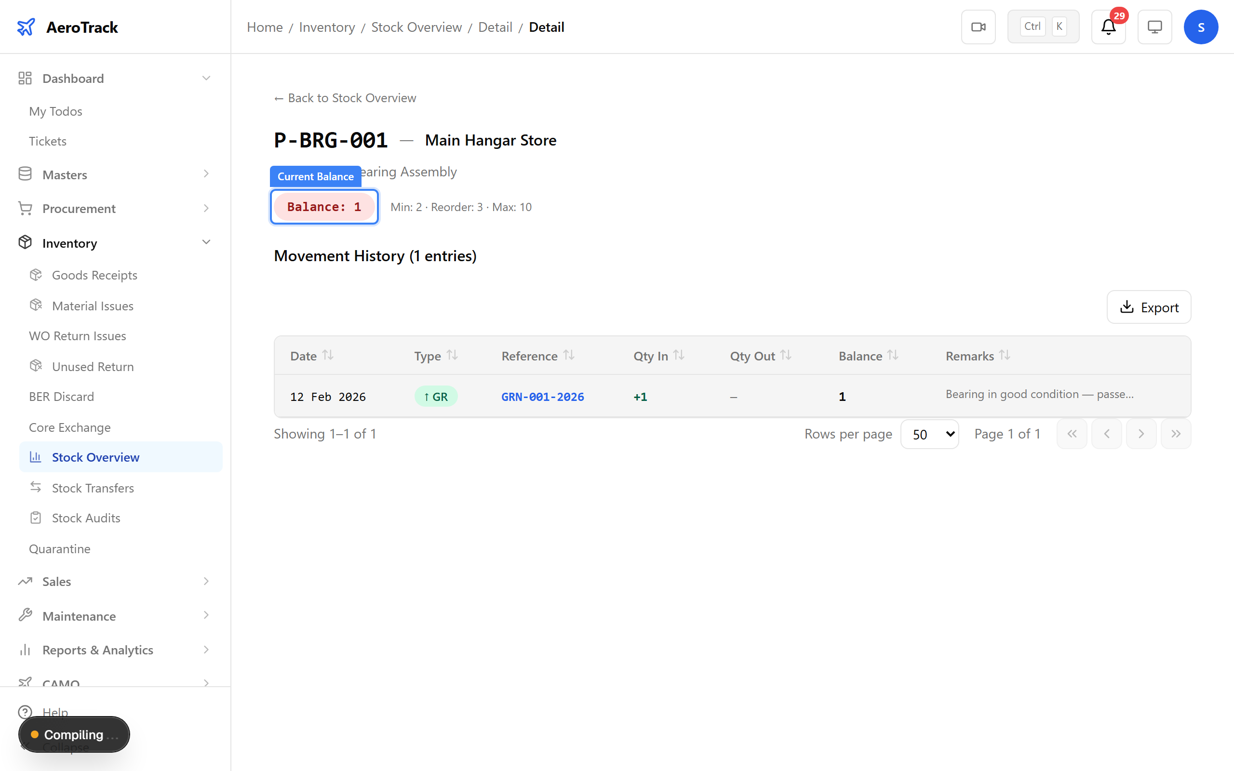Click Back to Stock Overview link
This screenshot has height=771, width=1234.
(x=345, y=98)
